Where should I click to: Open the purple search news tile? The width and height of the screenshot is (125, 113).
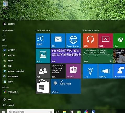click(x=66, y=56)
